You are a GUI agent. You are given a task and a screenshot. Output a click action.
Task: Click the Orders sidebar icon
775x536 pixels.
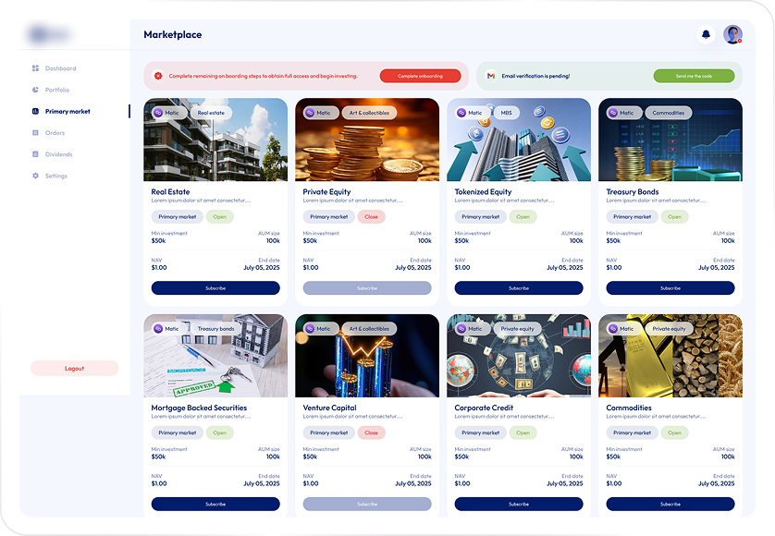(35, 133)
